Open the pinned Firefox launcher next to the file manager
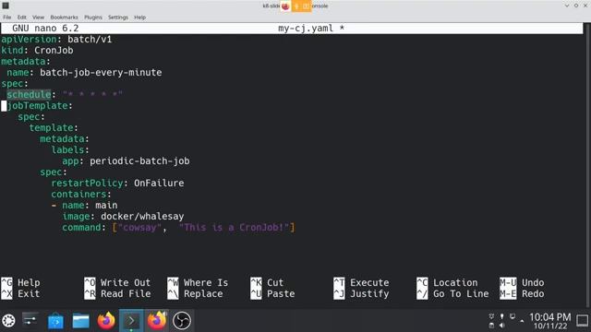Screen dimensions: 591x332 (106, 321)
